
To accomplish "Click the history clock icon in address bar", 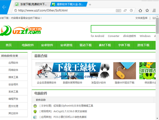I will click(131, 10).
